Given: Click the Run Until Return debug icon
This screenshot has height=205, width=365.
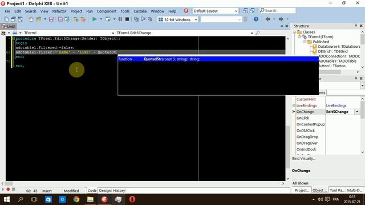Looking at the screenshot, I should tap(150, 19).
